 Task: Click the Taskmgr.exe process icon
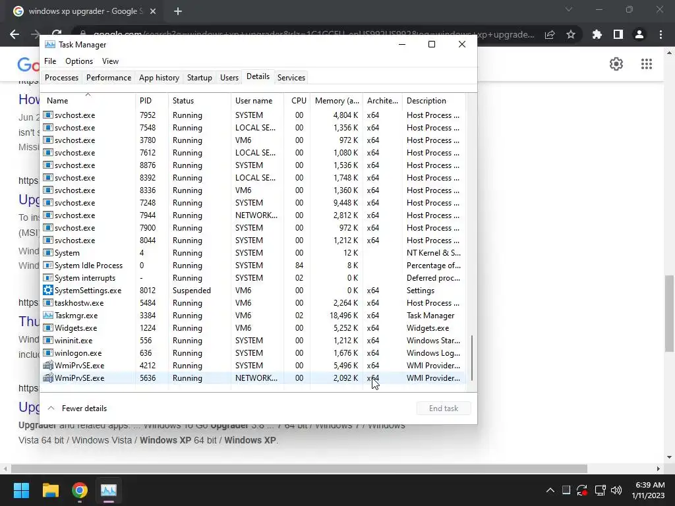[48, 316]
